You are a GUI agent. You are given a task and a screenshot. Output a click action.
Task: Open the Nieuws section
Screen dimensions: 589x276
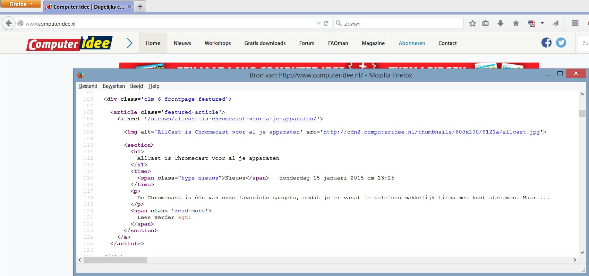pos(182,43)
